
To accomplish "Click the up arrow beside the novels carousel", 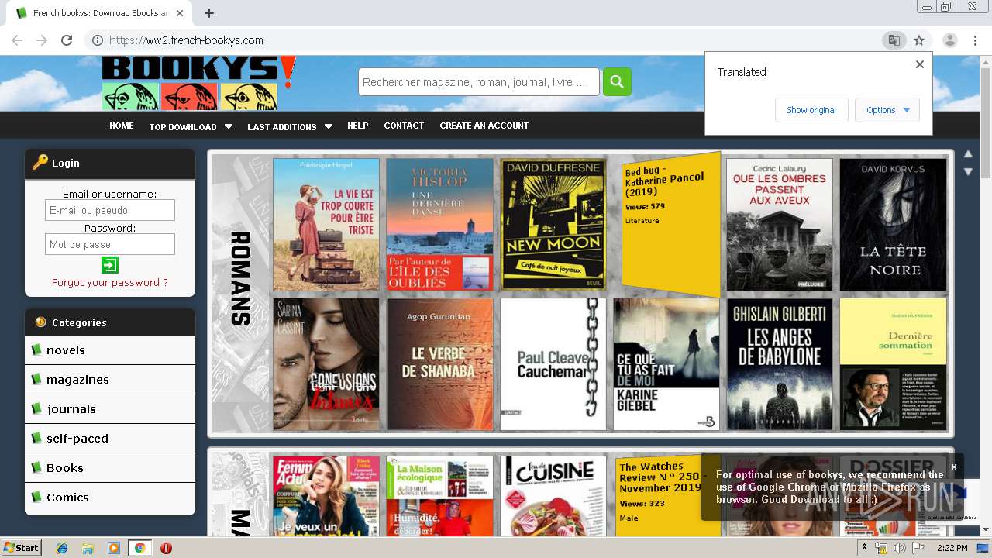I will pos(968,154).
